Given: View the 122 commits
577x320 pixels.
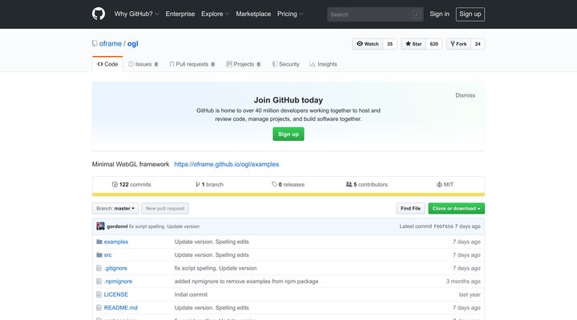Looking at the screenshot, I should 131,185.
